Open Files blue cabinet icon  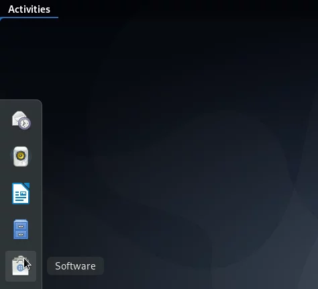click(21, 229)
